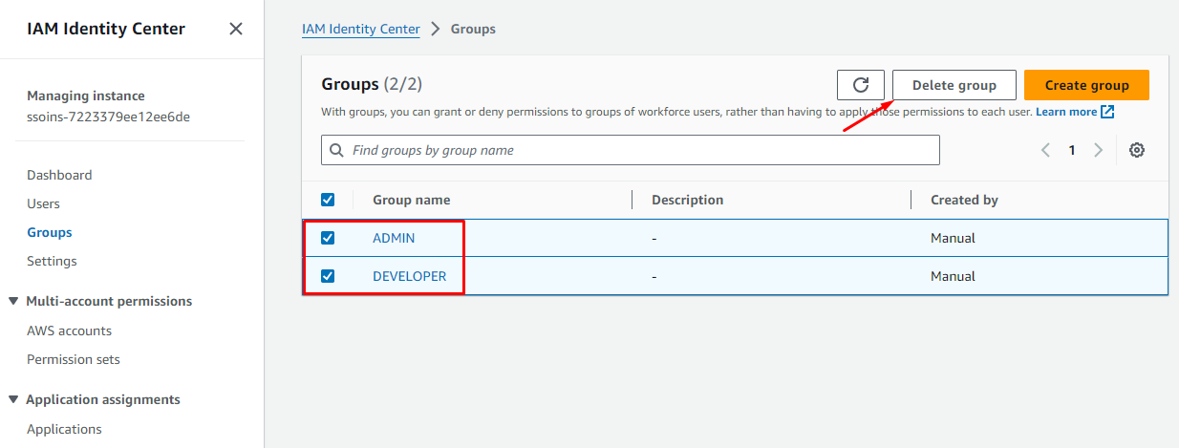Click the Create group button
This screenshot has height=448, width=1179.
click(1086, 85)
